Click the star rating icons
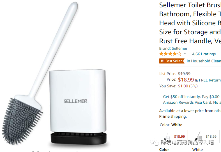This screenshot has width=221, height=152. pyautogui.click(x=170, y=54)
